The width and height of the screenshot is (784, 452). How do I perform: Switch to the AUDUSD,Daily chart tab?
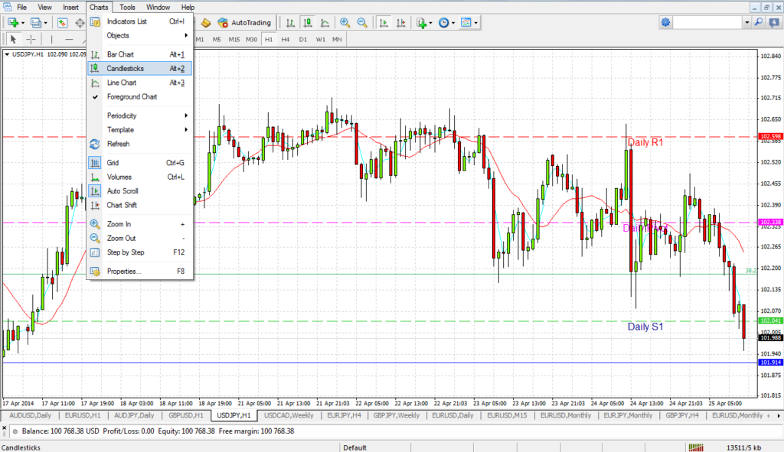[x=30, y=415]
